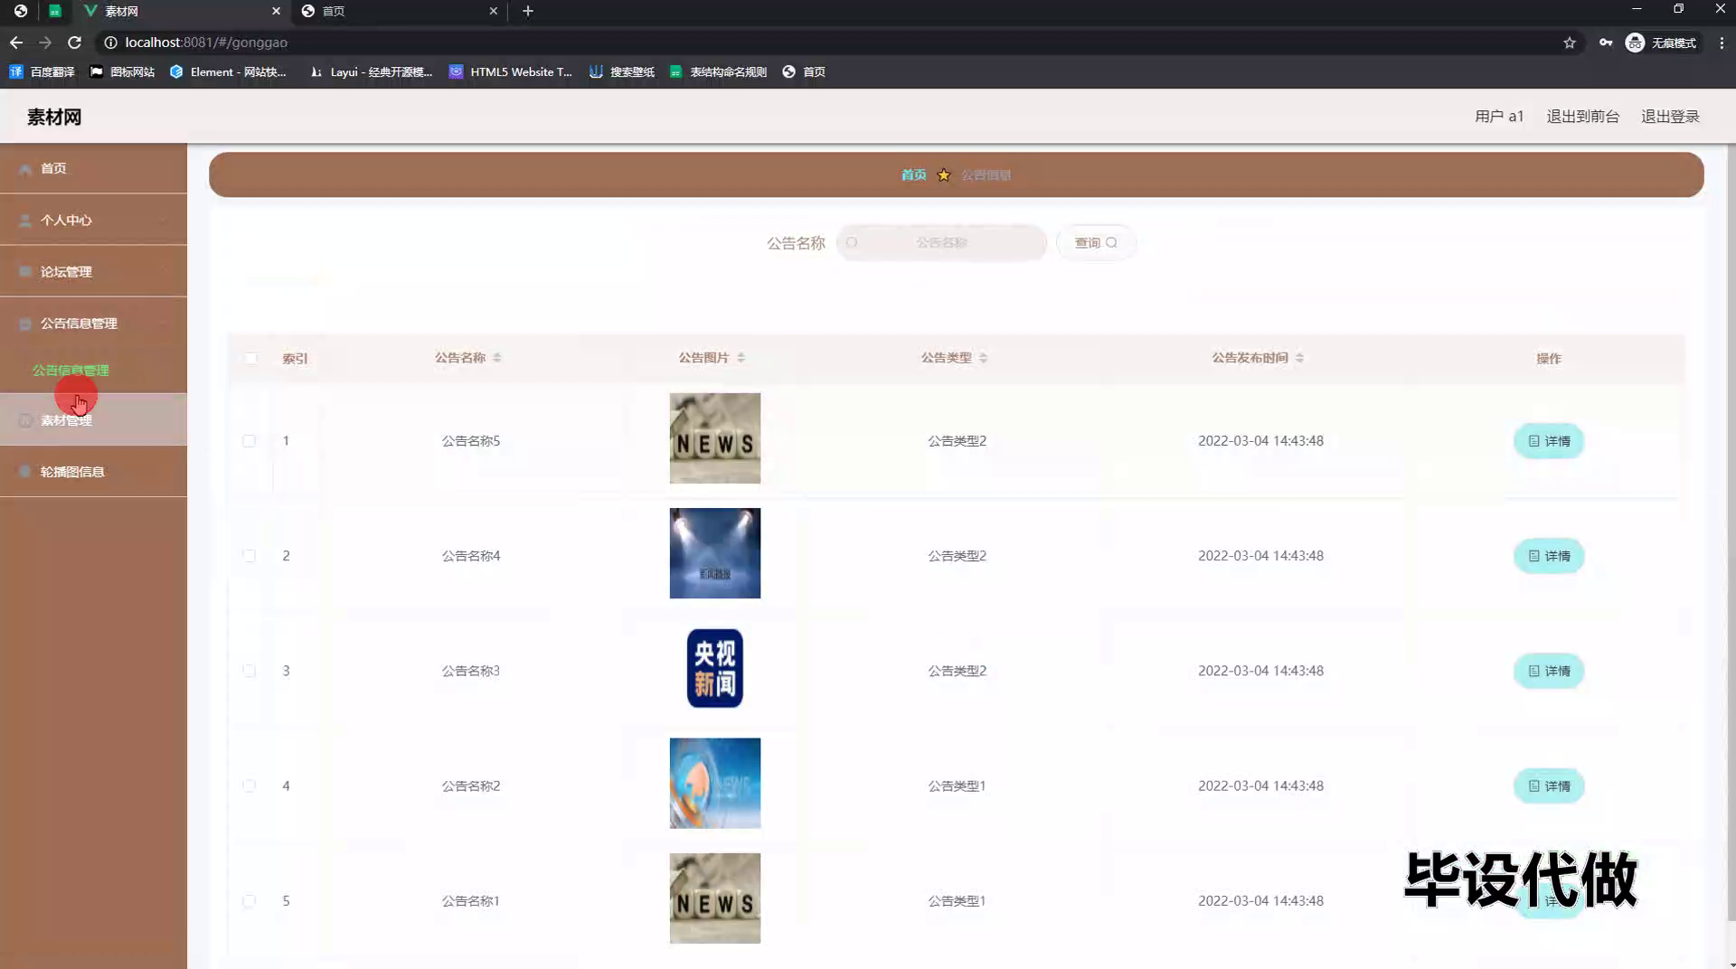This screenshot has width=1736, height=969.
Task: Click 退出到前台 in header
Action: click(1582, 117)
